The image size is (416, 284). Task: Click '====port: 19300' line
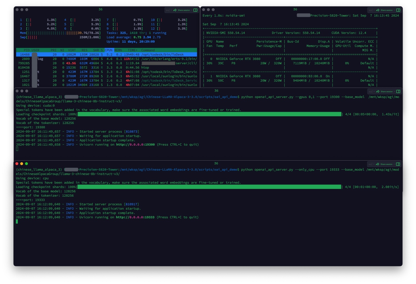(x=31, y=127)
